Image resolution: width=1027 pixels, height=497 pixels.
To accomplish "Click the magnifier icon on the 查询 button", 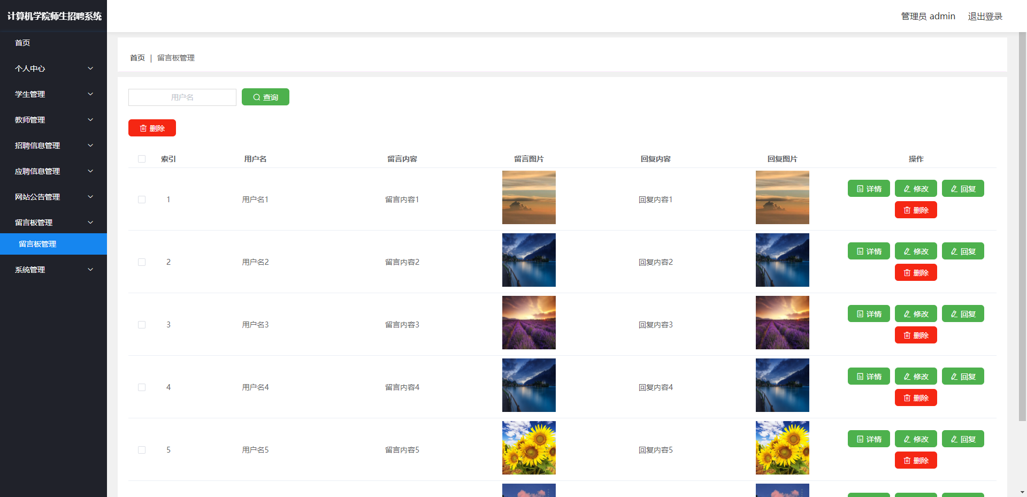I will [257, 97].
